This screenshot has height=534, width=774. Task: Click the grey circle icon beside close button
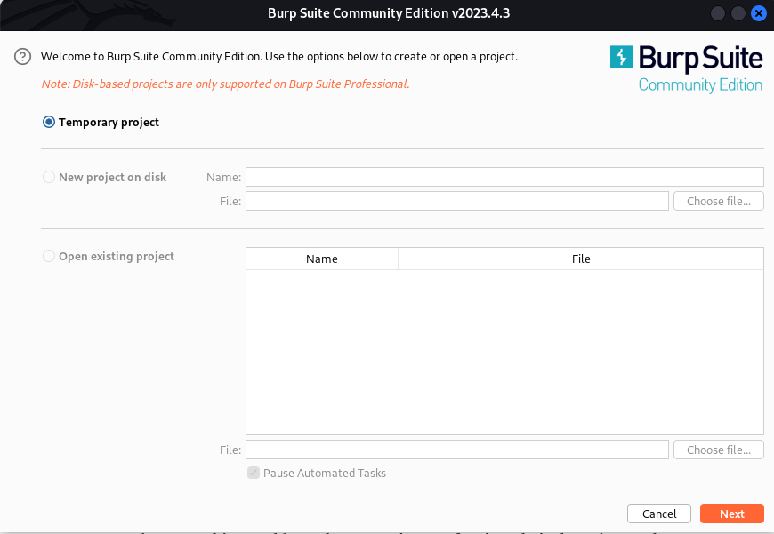point(737,12)
